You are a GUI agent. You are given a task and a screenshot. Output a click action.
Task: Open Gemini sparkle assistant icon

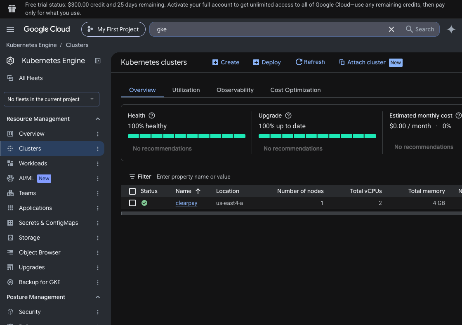coord(451,29)
